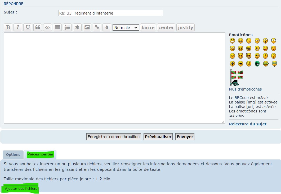Switch to the Options tab

[13, 155]
